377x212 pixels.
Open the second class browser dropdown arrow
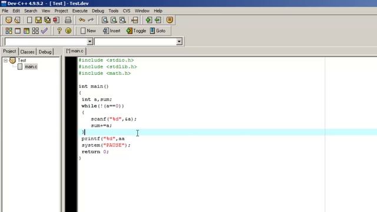click(x=179, y=42)
